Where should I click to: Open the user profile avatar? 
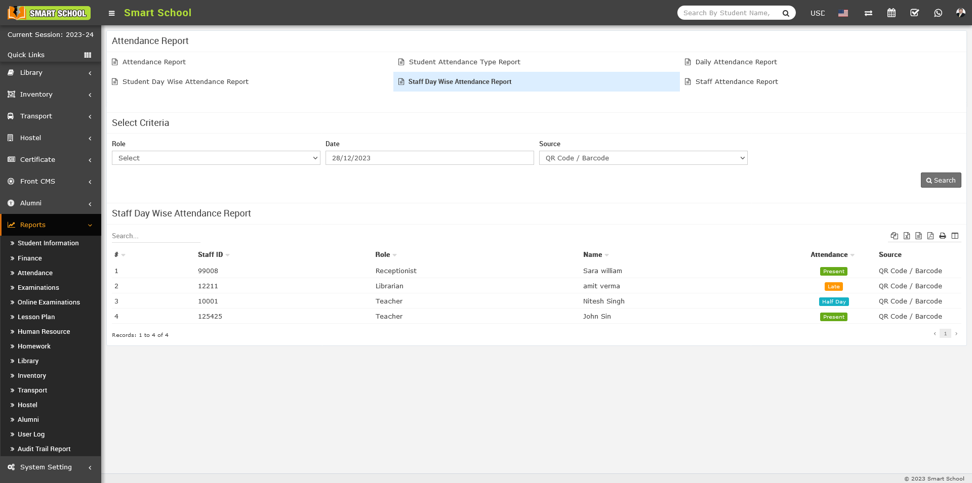(x=960, y=13)
